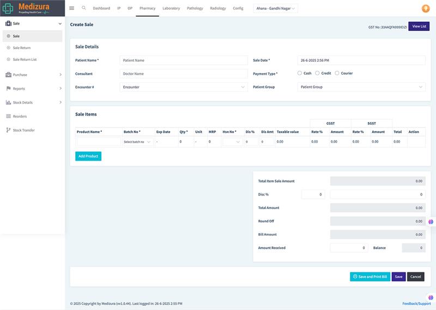436x310 pixels.
Task: Switch to the OP tab
Action: 130,8
